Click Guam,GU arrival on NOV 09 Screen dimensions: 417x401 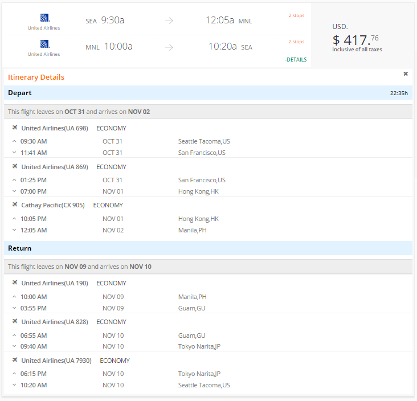(x=192, y=308)
